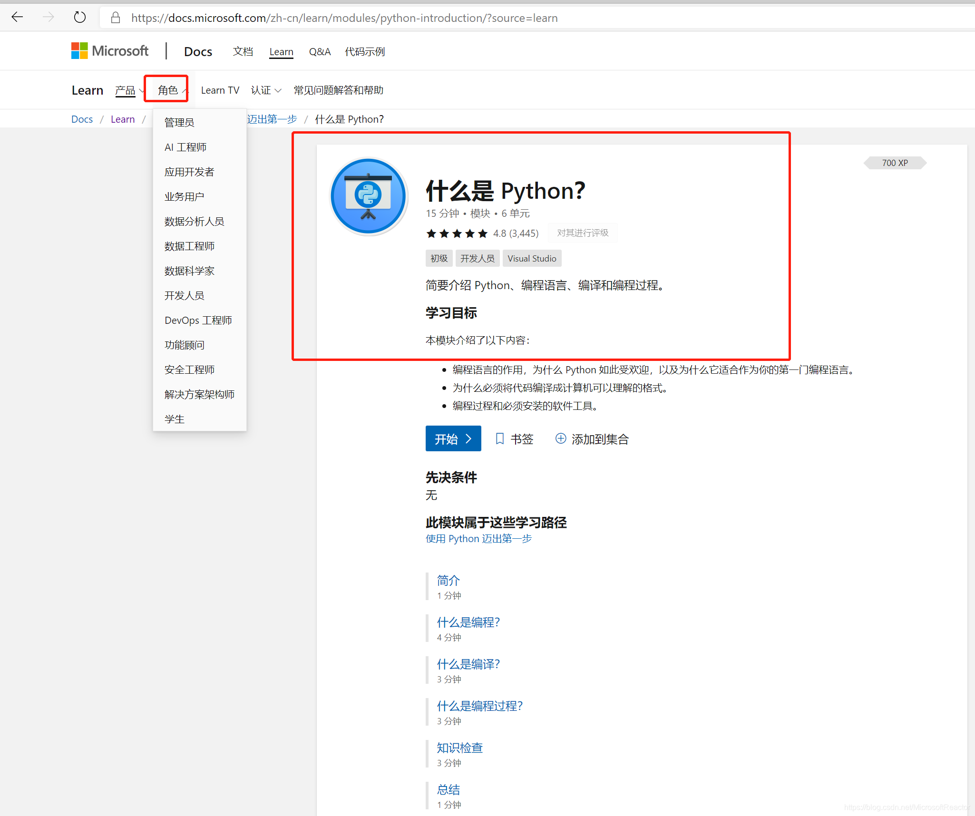This screenshot has height=816, width=975.
Task: Refresh the page using the reload icon
Action: (x=80, y=17)
